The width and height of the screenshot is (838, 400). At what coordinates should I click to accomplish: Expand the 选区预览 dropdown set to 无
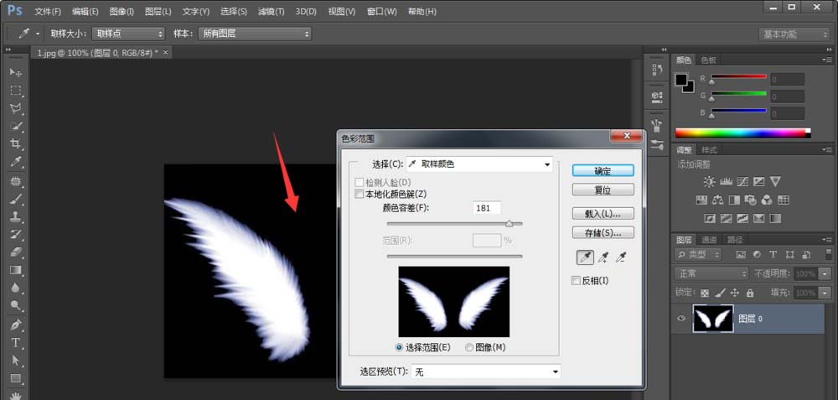(485, 371)
